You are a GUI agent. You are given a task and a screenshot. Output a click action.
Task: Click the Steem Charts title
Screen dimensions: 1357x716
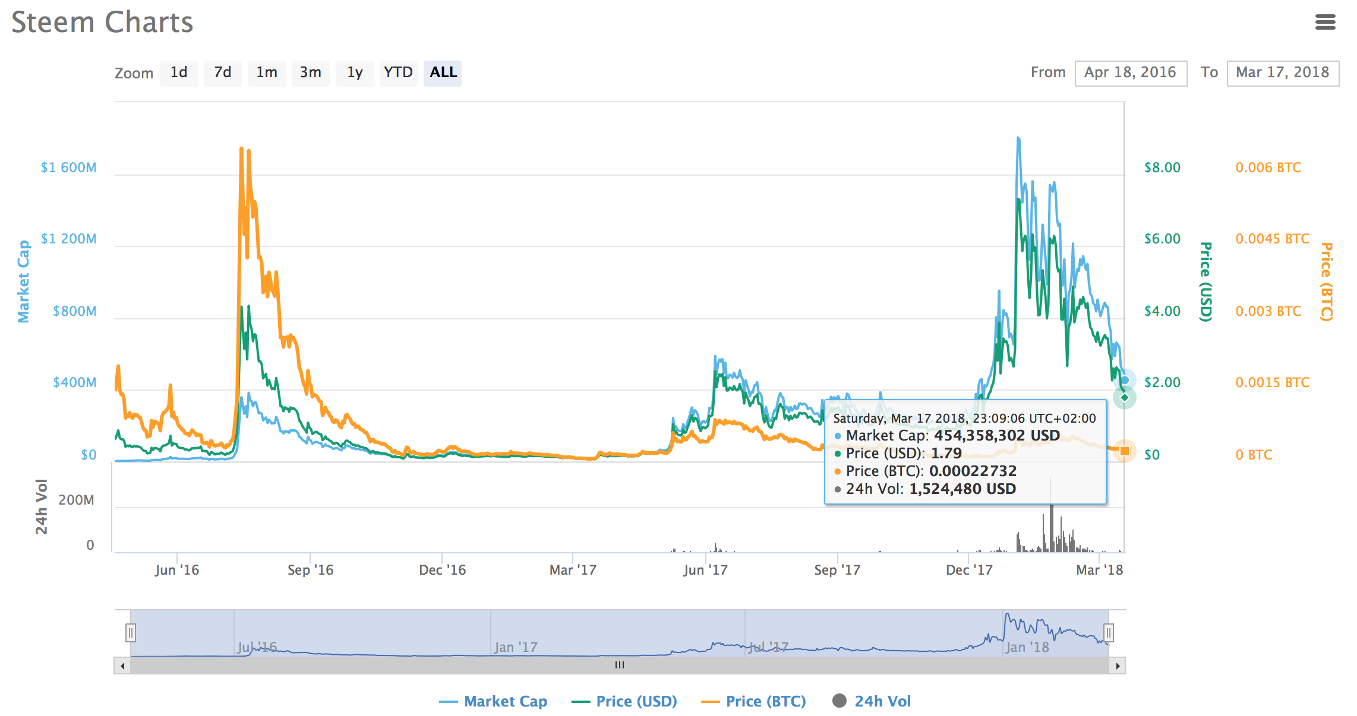102,23
